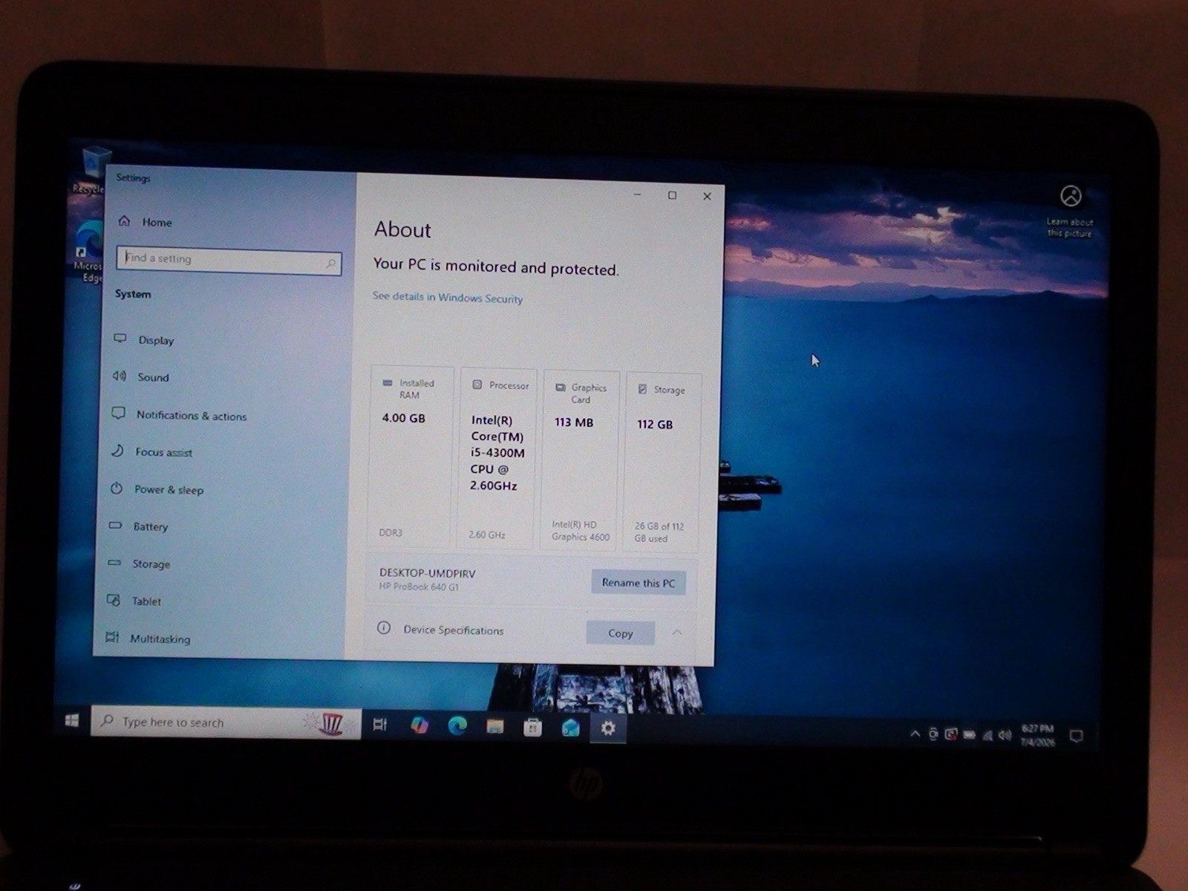Image resolution: width=1188 pixels, height=891 pixels.
Task: Click the Installed RAM card
Action: [x=410, y=457]
